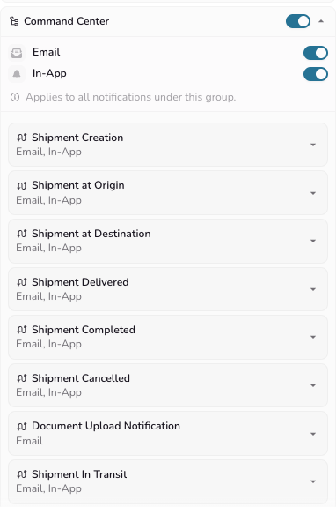Click the route icon next to Shipment Creation
The image size is (336, 507).
click(x=22, y=138)
